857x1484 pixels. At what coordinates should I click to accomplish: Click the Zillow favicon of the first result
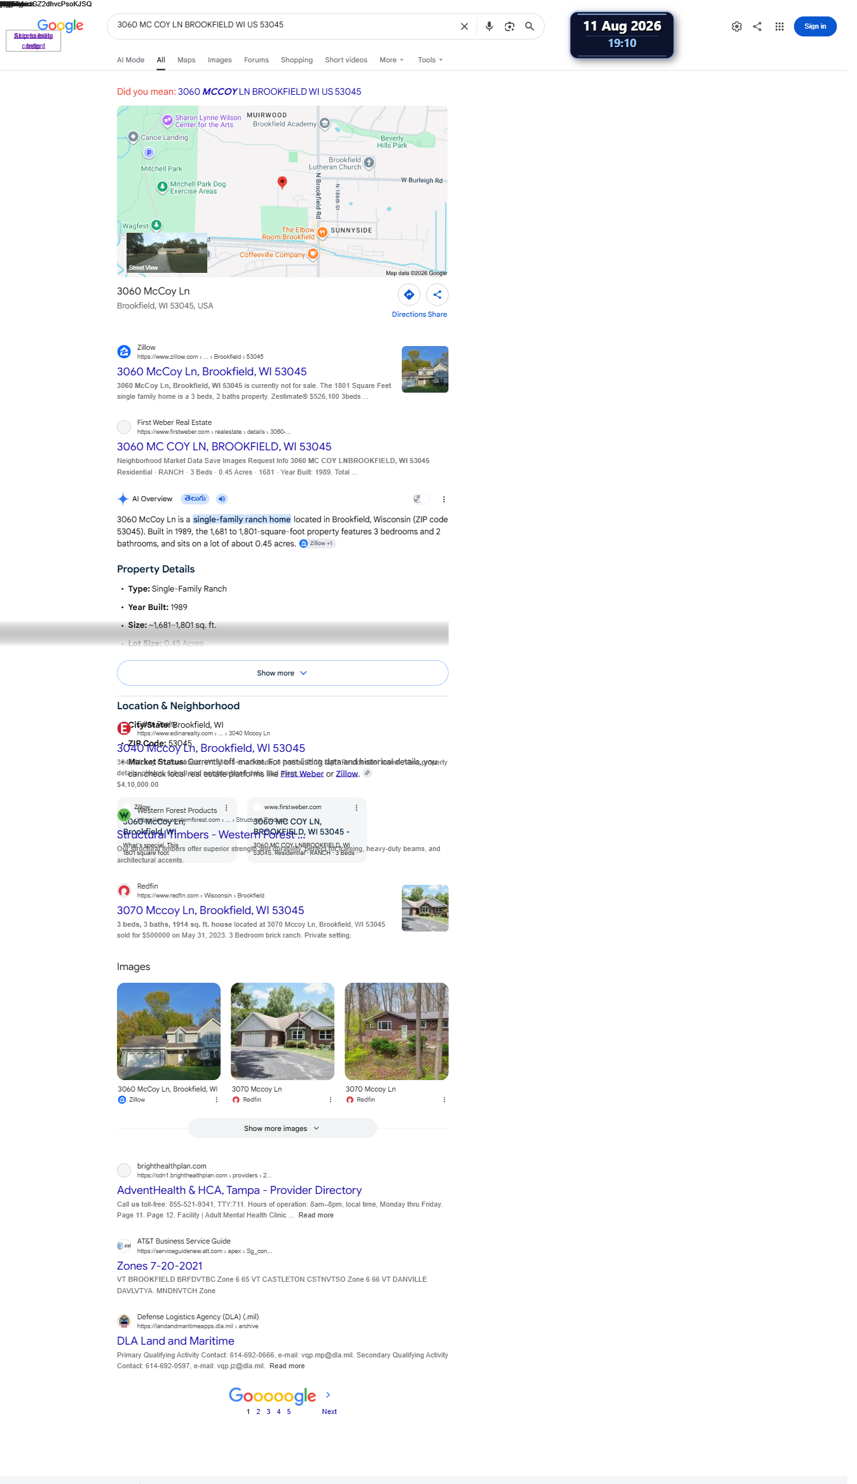tap(124, 352)
